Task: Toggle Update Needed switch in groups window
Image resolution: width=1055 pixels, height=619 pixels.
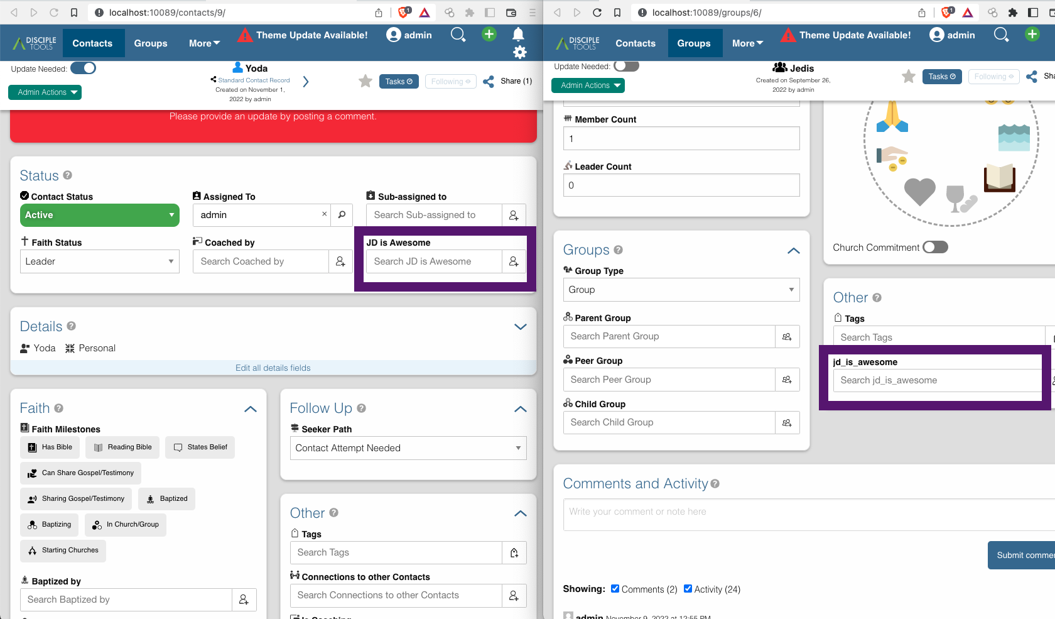Action: click(x=626, y=66)
